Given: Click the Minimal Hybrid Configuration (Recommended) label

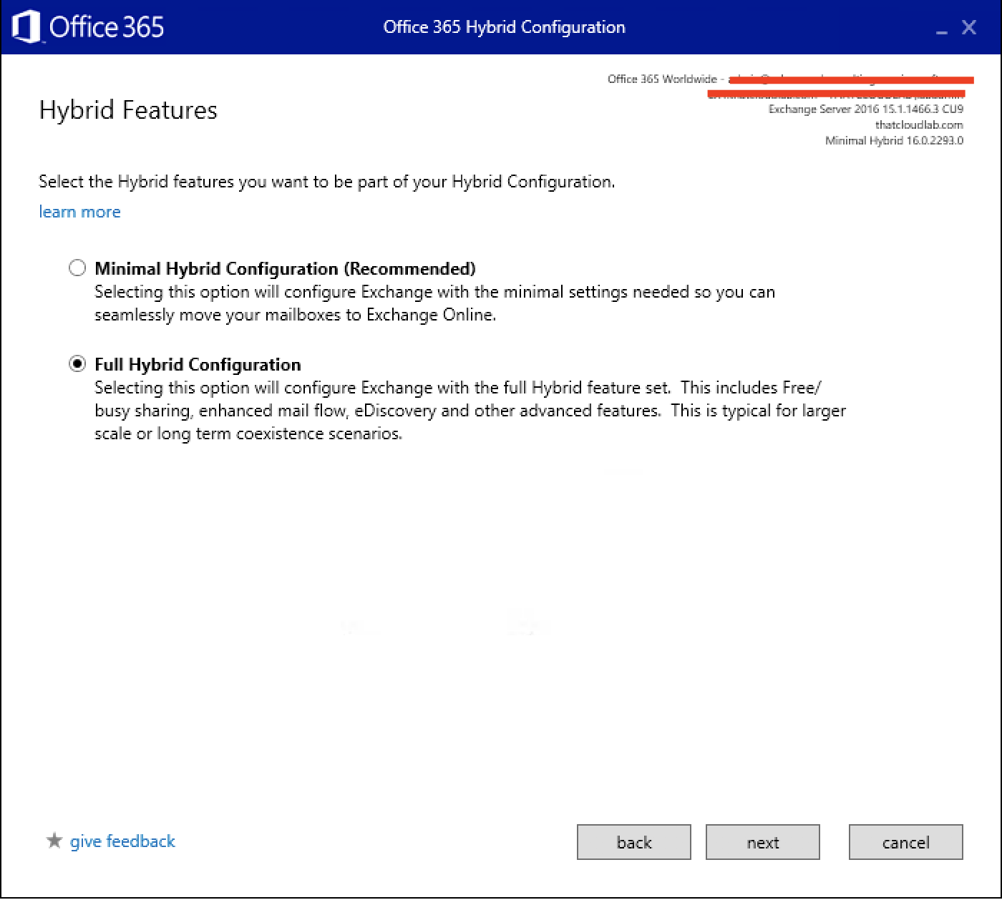Looking at the screenshot, I should 285,268.
